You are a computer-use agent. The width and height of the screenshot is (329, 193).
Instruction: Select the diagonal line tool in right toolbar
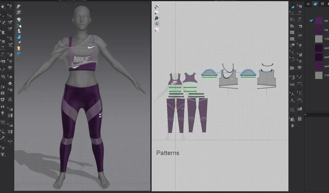(x=300, y=77)
